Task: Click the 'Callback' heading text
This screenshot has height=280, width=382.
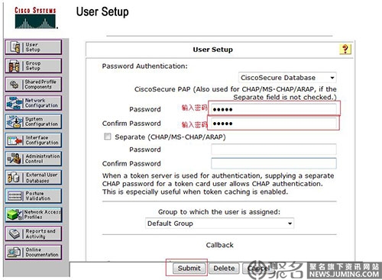Action: 219,245
